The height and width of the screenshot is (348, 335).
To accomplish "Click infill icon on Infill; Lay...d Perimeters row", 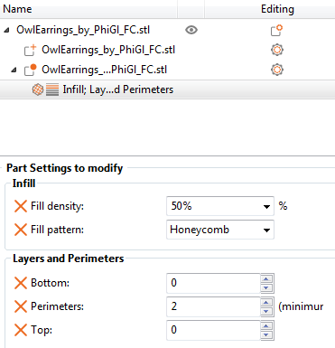I will point(38,89).
